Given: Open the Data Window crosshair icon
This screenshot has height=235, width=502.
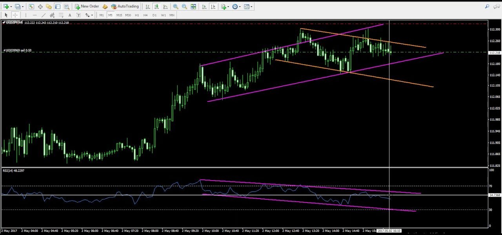Looking at the screenshot, I should pos(40,7).
